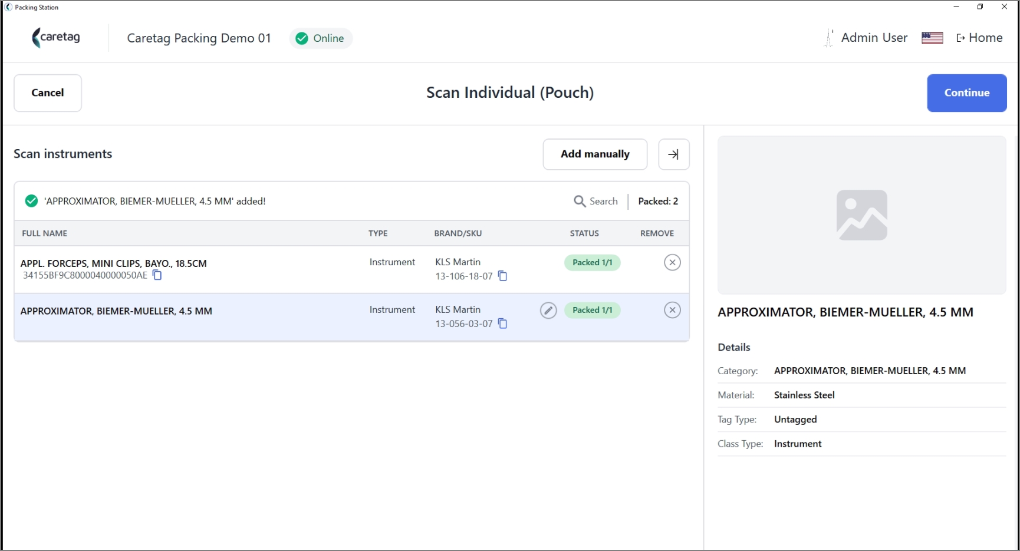The width and height of the screenshot is (1020, 551).
Task: Click the Admin User avatar icon
Action: (x=828, y=38)
